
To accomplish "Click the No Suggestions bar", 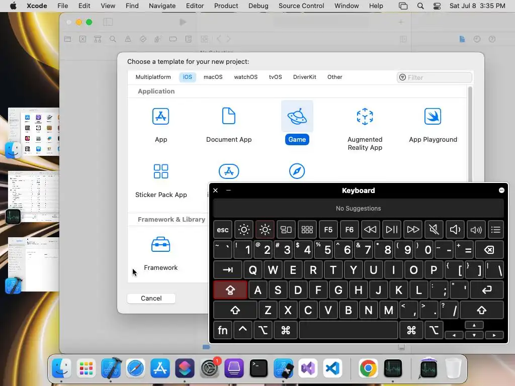I will pos(358,209).
